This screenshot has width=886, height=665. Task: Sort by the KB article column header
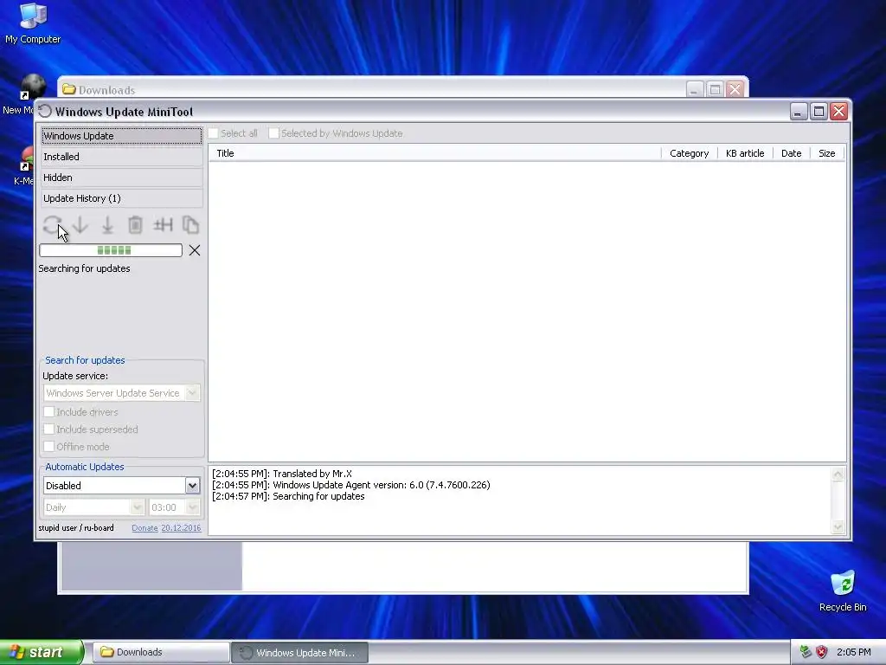coord(745,153)
